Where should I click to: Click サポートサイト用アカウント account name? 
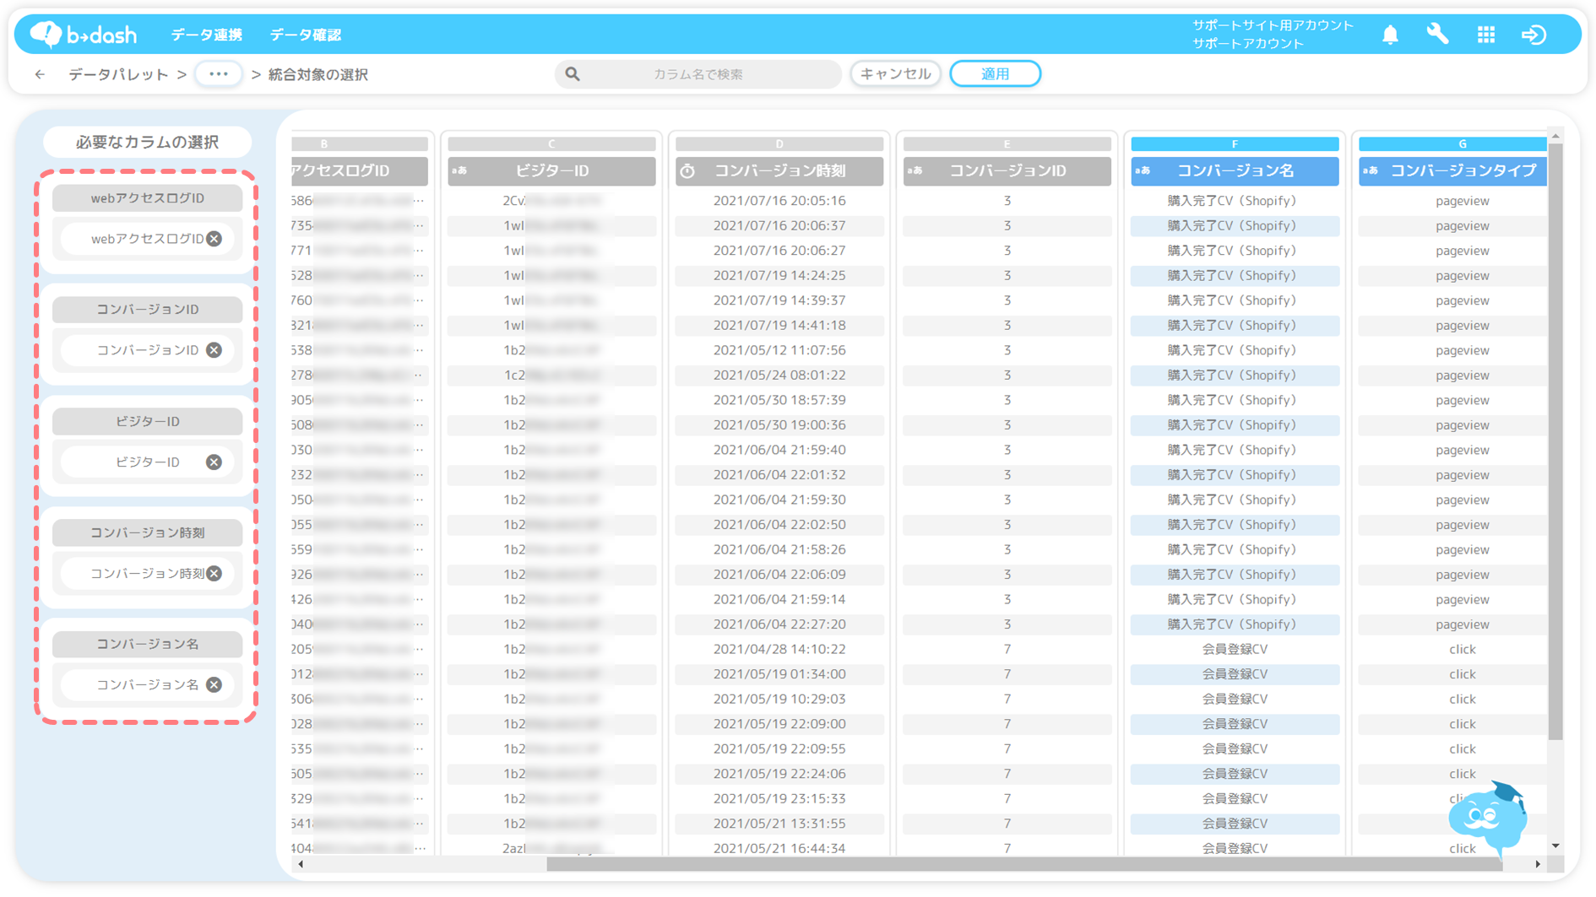pyautogui.click(x=1273, y=25)
